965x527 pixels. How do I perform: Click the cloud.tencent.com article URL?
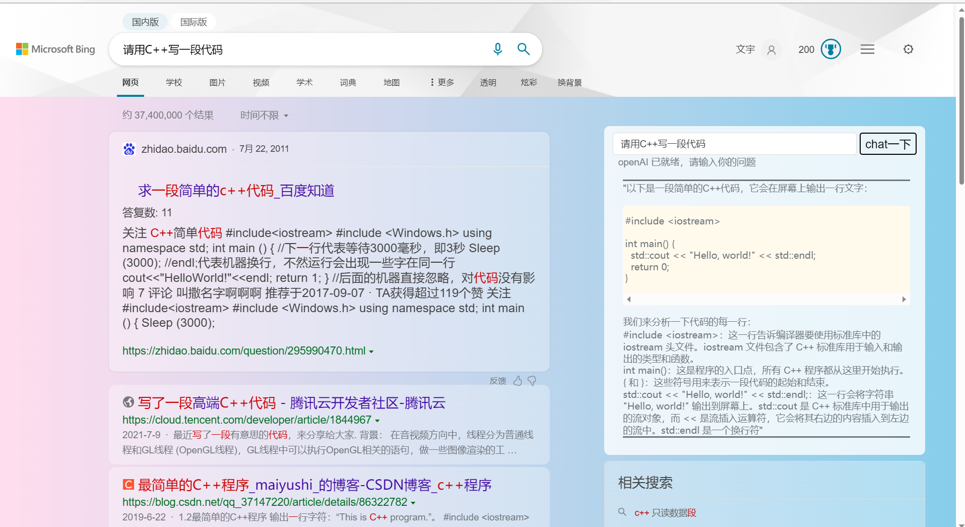pyautogui.click(x=247, y=420)
